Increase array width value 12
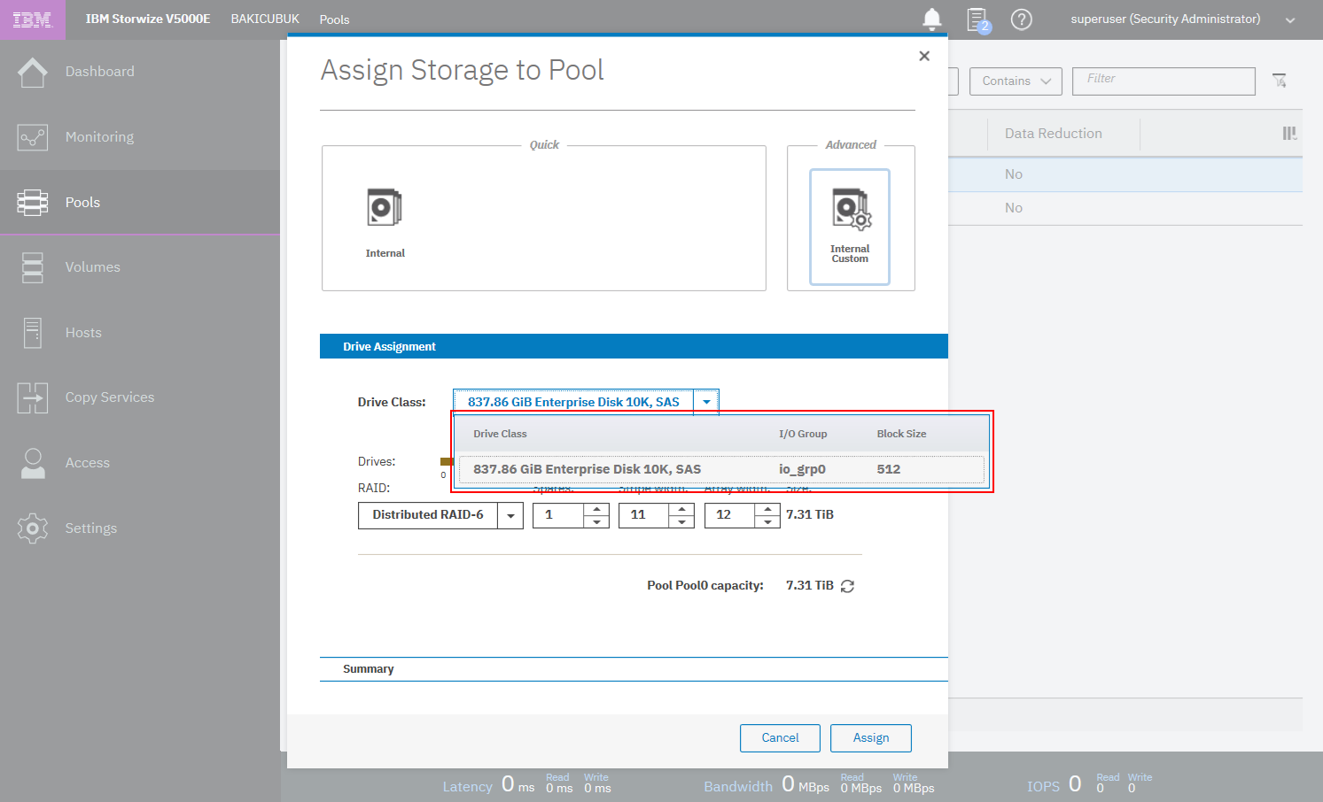1323x802 pixels. point(767,509)
